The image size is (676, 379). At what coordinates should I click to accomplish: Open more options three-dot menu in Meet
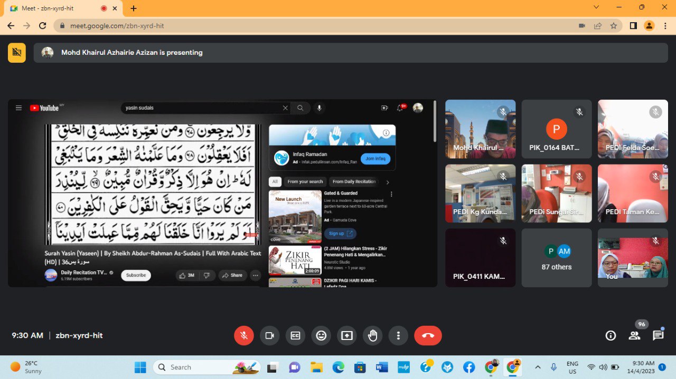tap(398, 335)
